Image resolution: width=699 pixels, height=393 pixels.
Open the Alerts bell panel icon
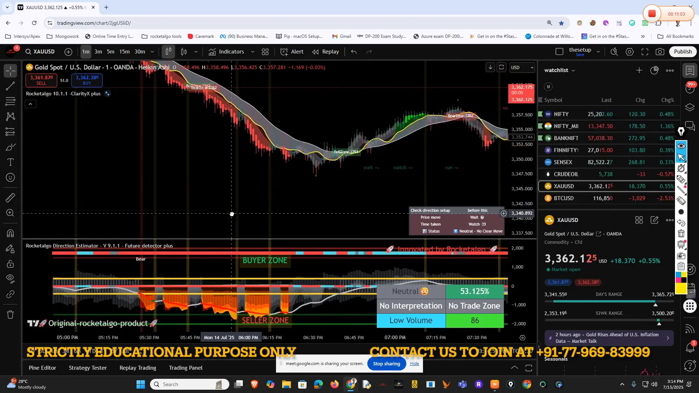(x=690, y=348)
